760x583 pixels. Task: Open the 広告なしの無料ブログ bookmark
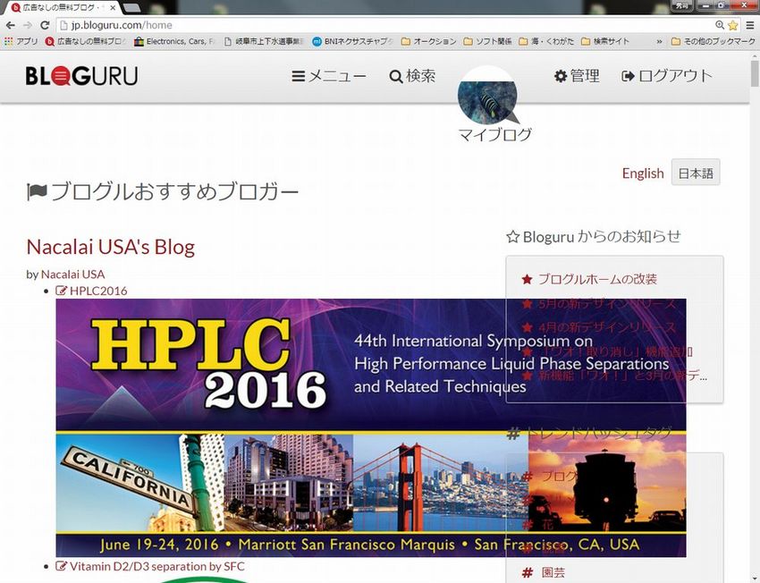coord(85,42)
